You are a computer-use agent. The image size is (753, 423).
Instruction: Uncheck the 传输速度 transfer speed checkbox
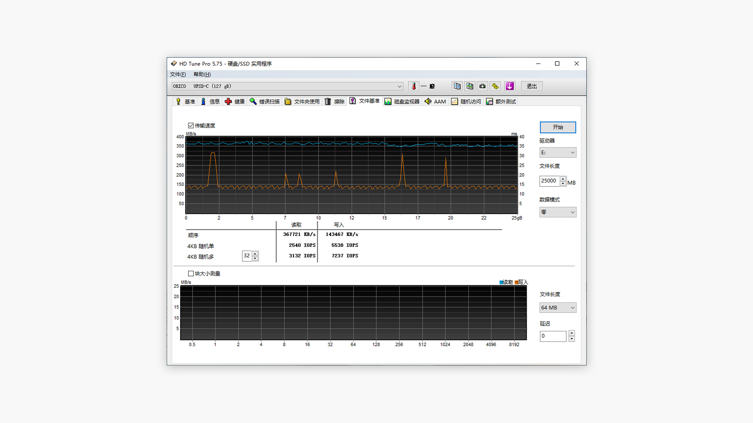pos(191,125)
